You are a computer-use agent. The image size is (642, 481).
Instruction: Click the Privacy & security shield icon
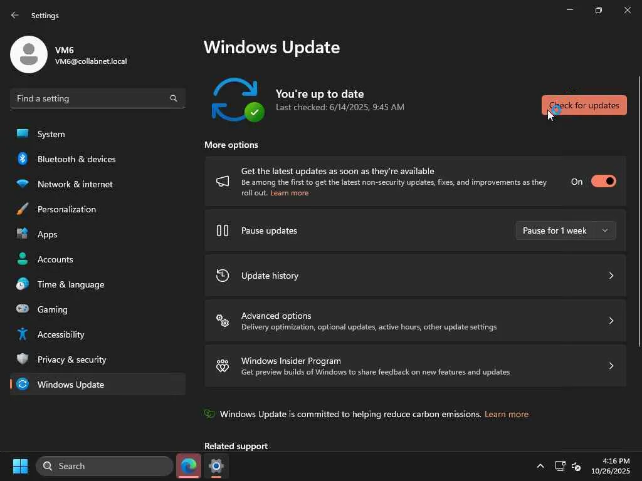(x=23, y=359)
